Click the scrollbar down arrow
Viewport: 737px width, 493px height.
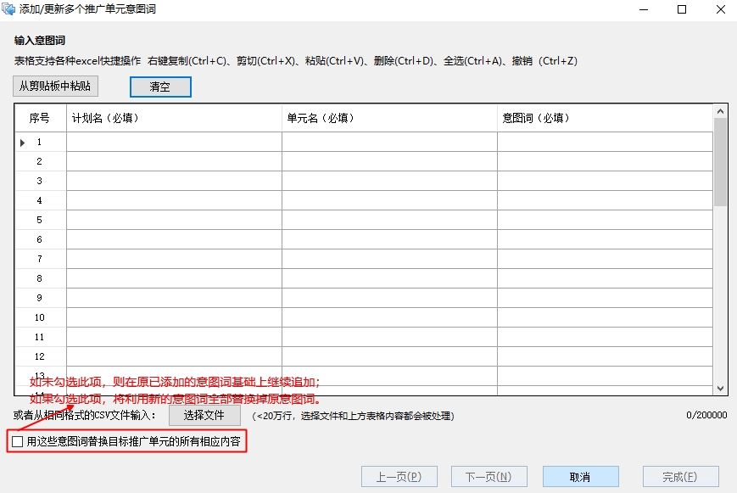point(720,388)
